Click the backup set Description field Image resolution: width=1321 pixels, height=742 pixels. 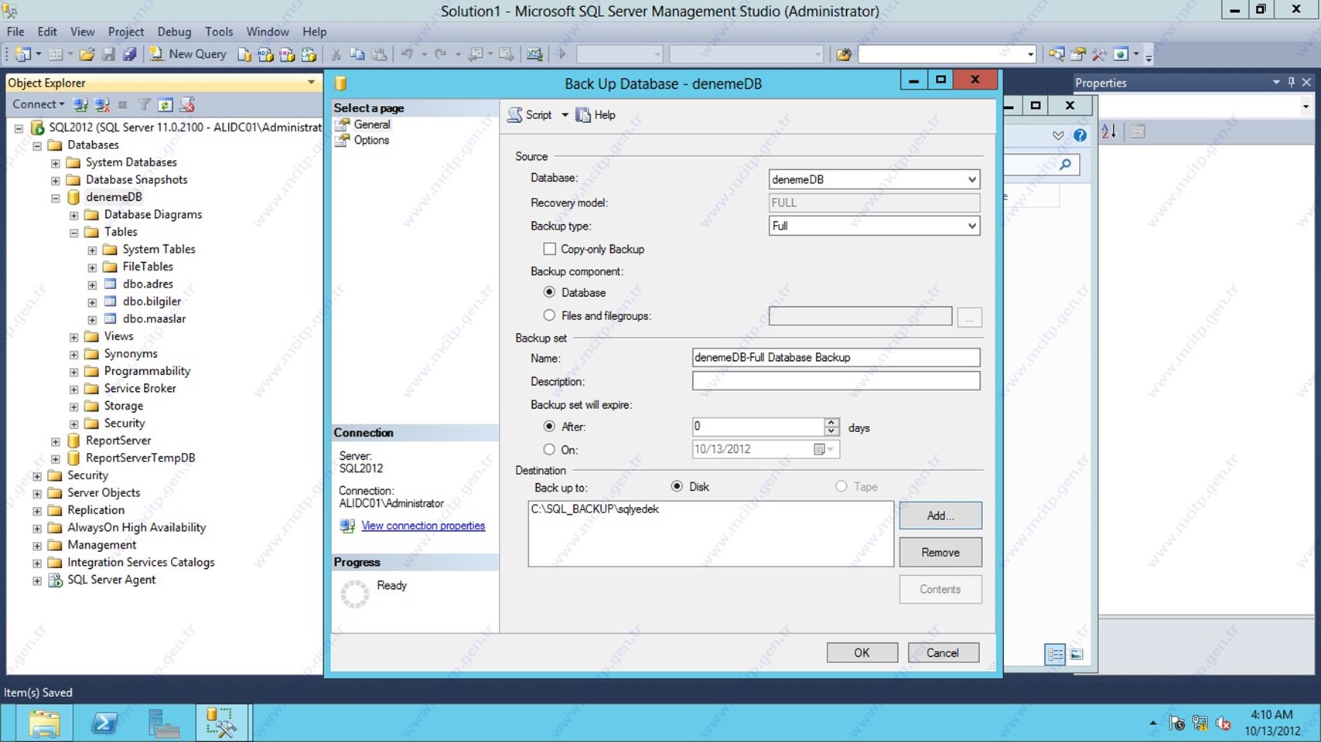point(836,380)
